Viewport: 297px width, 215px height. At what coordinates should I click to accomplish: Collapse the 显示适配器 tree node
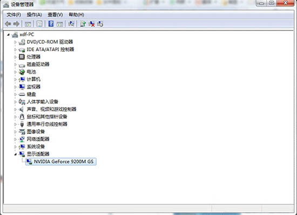15,154
